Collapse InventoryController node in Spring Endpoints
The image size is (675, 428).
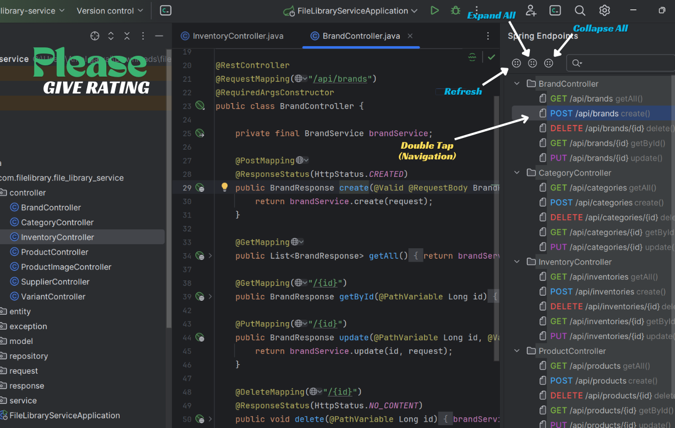click(516, 262)
